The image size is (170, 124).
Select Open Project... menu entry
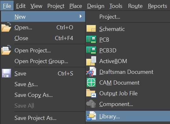[x=43, y=50]
